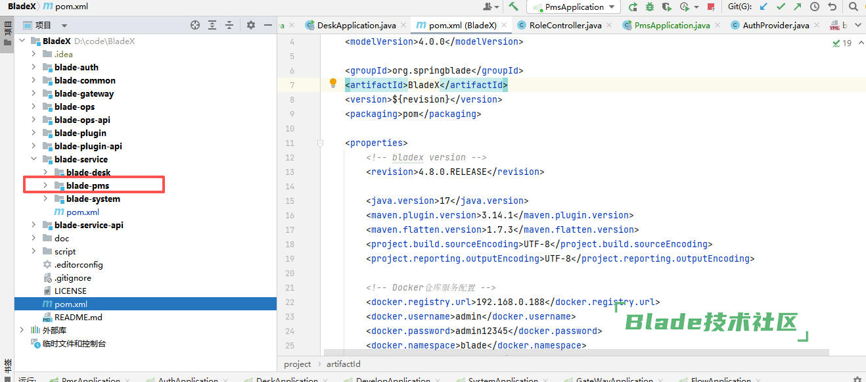Viewport: 866px width, 382px height.
Task: Click the artifactId breadcrumb at the bottom
Action: point(343,364)
